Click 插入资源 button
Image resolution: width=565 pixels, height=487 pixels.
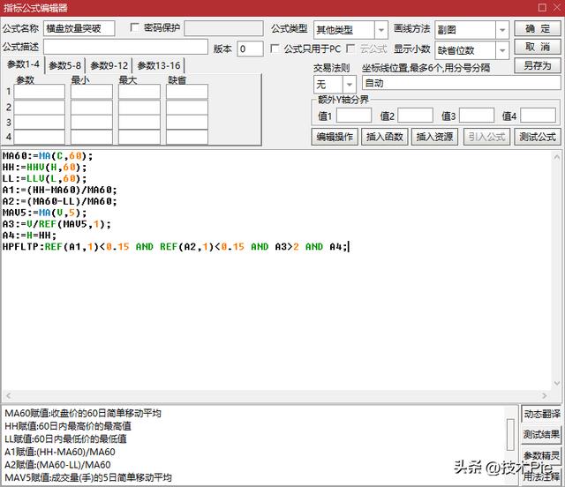tap(434, 137)
